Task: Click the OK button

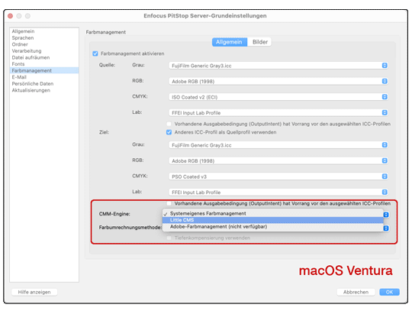Action: coord(389,292)
